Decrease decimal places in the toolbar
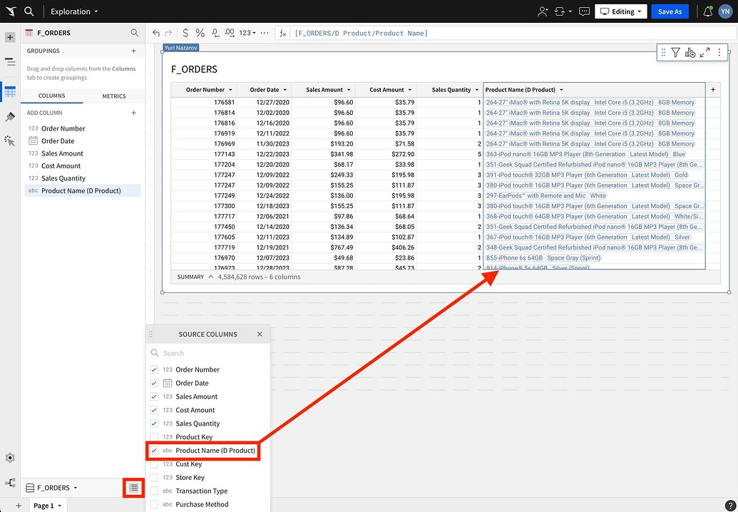This screenshot has height=512, width=738. 215,33
